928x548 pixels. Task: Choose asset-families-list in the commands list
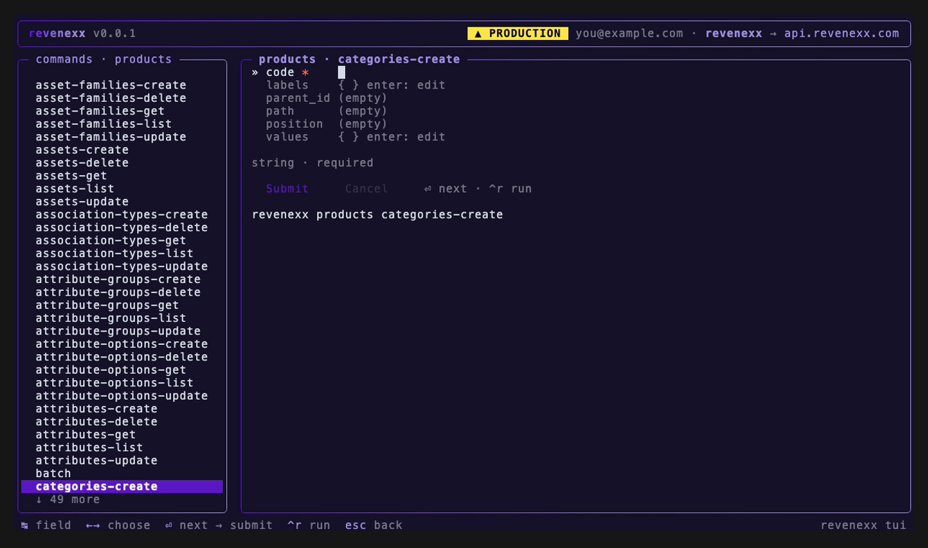(x=103, y=124)
